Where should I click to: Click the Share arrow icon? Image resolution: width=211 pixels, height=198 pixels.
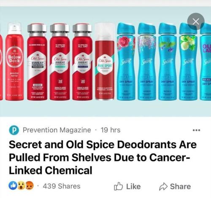tap(163, 187)
